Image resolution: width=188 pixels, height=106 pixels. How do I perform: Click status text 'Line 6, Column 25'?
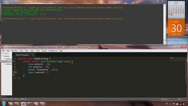tap(20, 99)
